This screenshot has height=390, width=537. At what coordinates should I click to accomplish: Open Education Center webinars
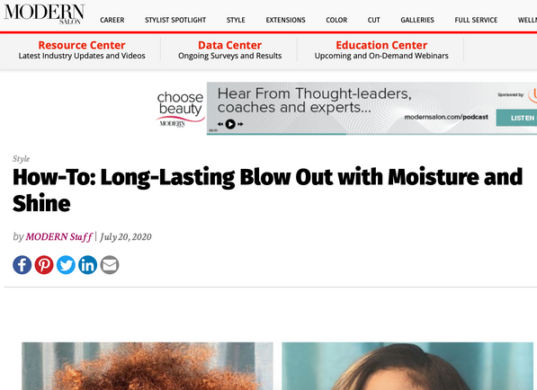(381, 50)
